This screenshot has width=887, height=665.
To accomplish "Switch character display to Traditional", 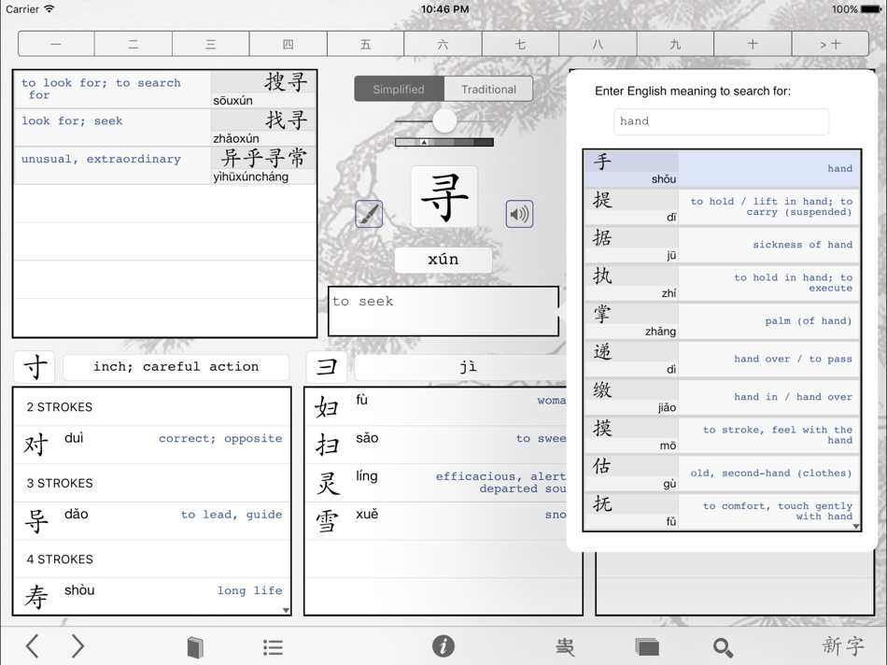I will tap(489, 89).
